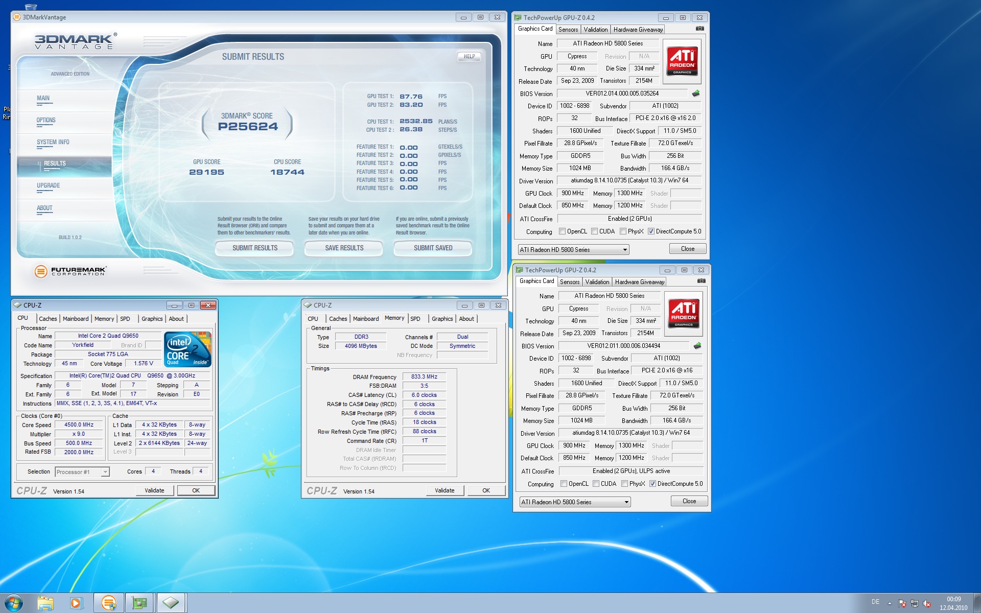Select UPGRADE in 3DMark Vantage sidebar

click(48, 186)
